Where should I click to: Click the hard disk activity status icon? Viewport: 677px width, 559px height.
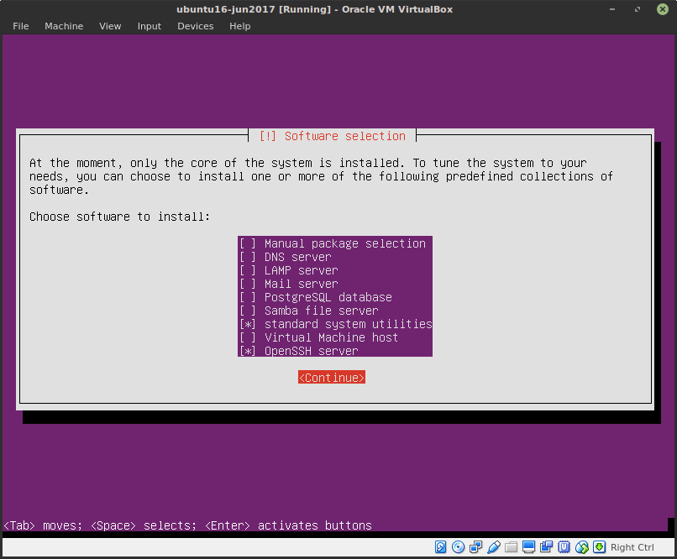point(440,546)
